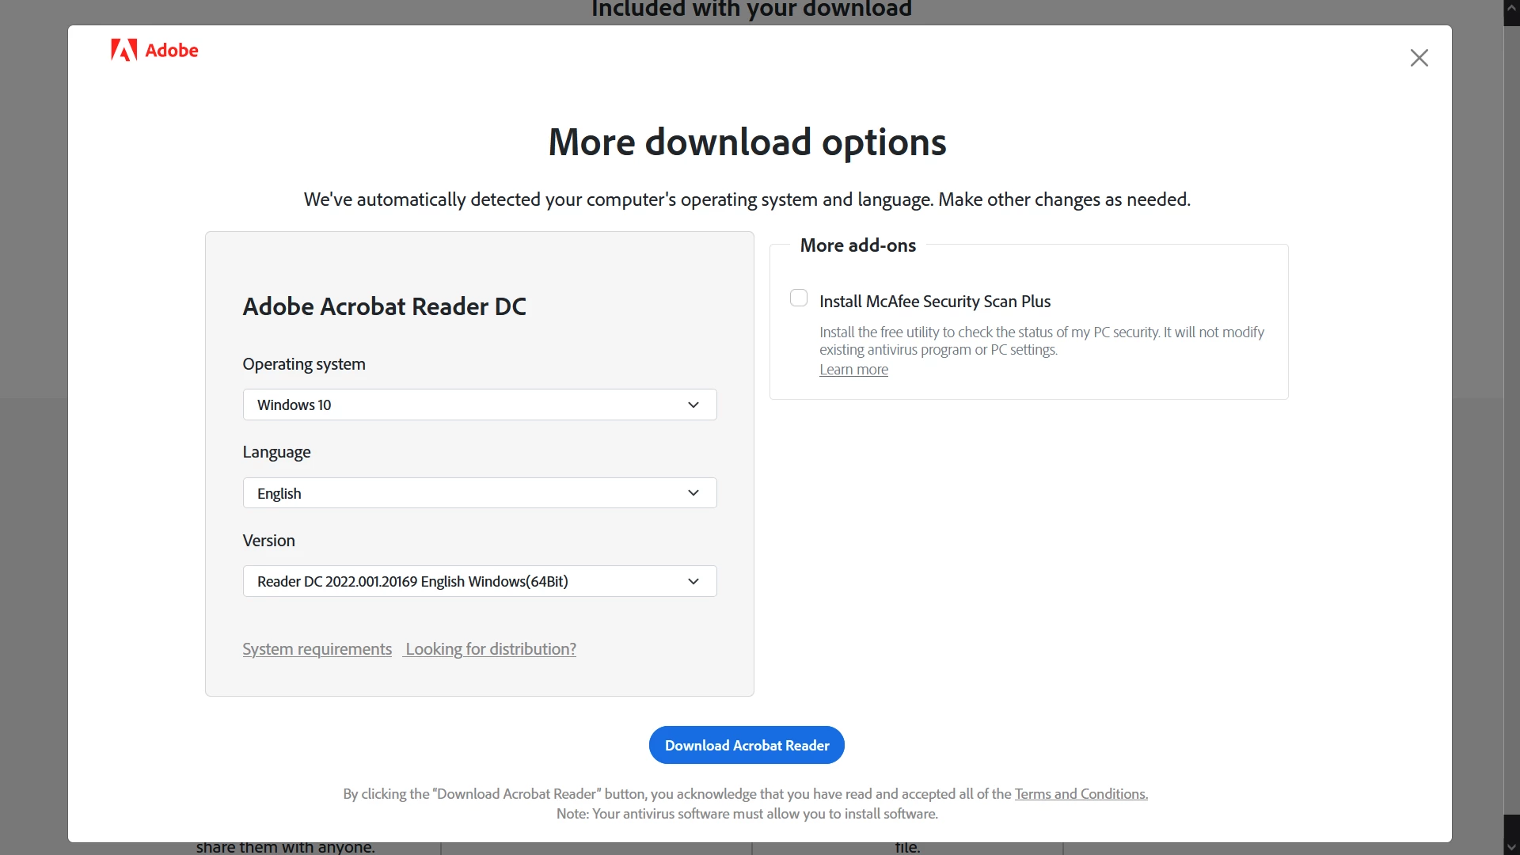
Task: Close the More download options dialog
Action: click(1419, 58)
